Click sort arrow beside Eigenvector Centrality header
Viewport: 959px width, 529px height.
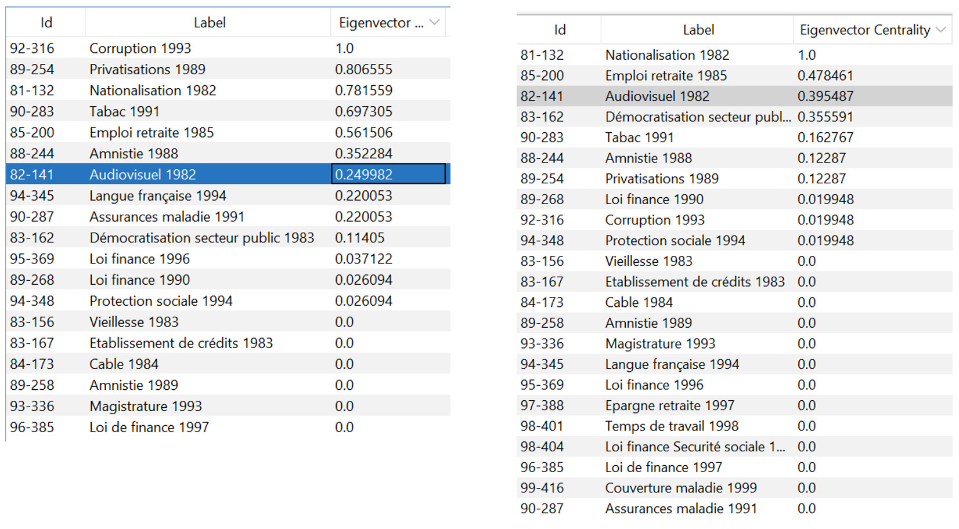(x=941, y=30)
